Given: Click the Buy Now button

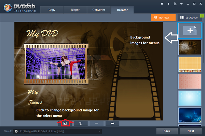Looking at the screenshot, I should 163,18.
